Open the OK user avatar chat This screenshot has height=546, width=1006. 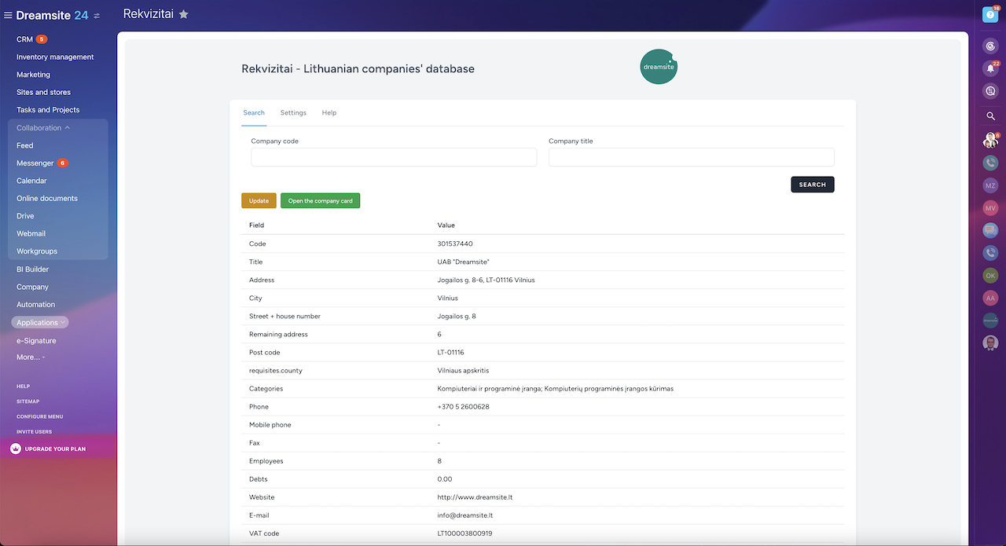(x=990, y=276)
